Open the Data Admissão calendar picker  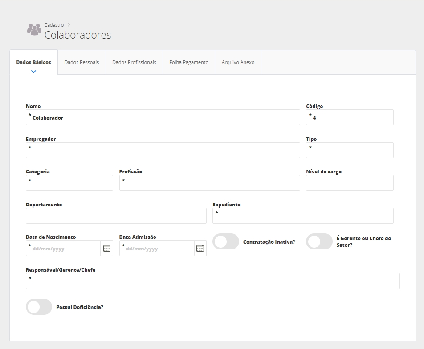pyautogui.click(x=200, y=248)
